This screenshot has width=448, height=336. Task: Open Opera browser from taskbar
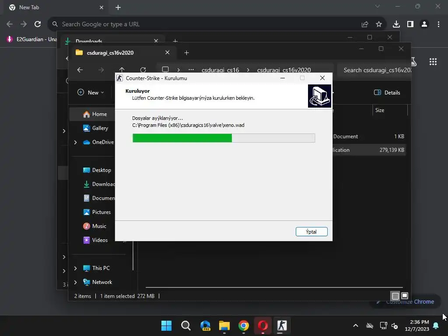click(x=263, y=325)
